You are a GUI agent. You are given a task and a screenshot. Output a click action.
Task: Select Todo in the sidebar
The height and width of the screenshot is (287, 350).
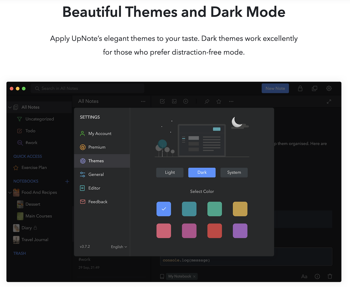click(40, 131)
